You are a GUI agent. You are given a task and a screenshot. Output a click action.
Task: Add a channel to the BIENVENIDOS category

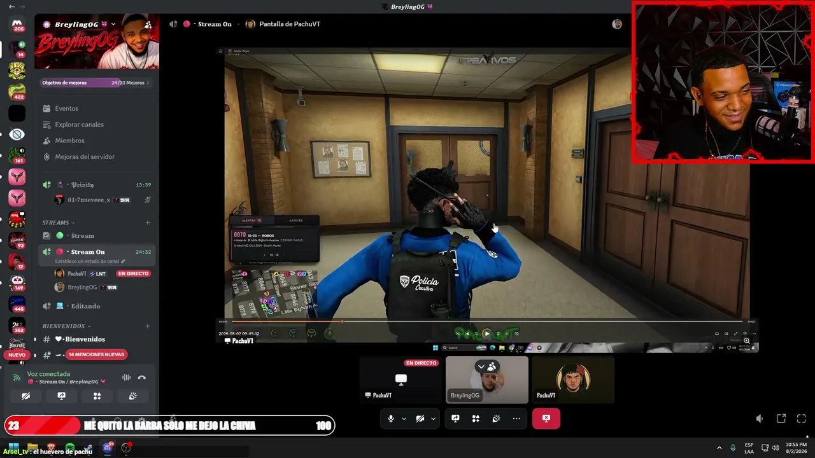(148, 326)
